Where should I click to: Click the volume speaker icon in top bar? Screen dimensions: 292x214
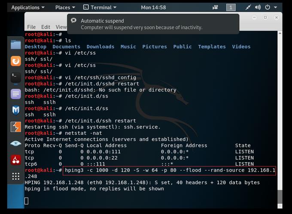(258, 7)
